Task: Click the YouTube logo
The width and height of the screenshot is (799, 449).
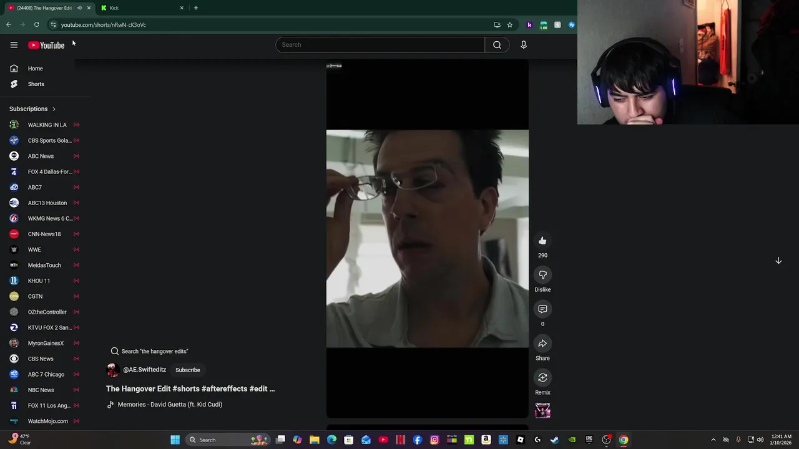Action: (46, 45)
